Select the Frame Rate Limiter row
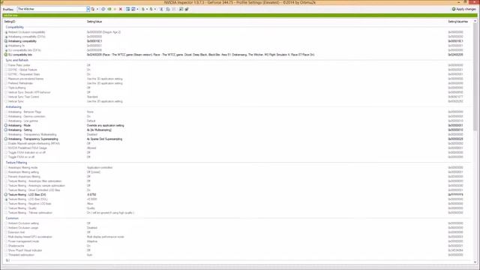This screenshot has width=480, height=270. tap(237, 65)
